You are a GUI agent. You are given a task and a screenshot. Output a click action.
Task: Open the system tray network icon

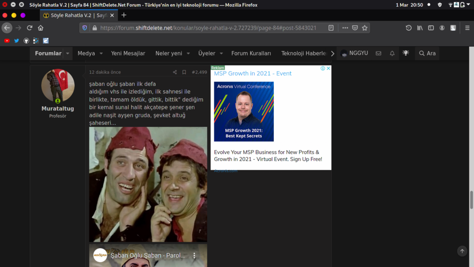click(x=450, y=5)
